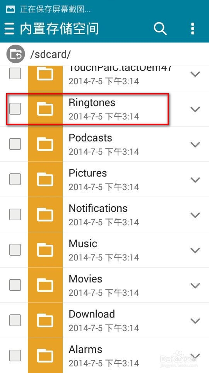
Task: Expand options chevron for Download
Action: (x=195, y=321)
